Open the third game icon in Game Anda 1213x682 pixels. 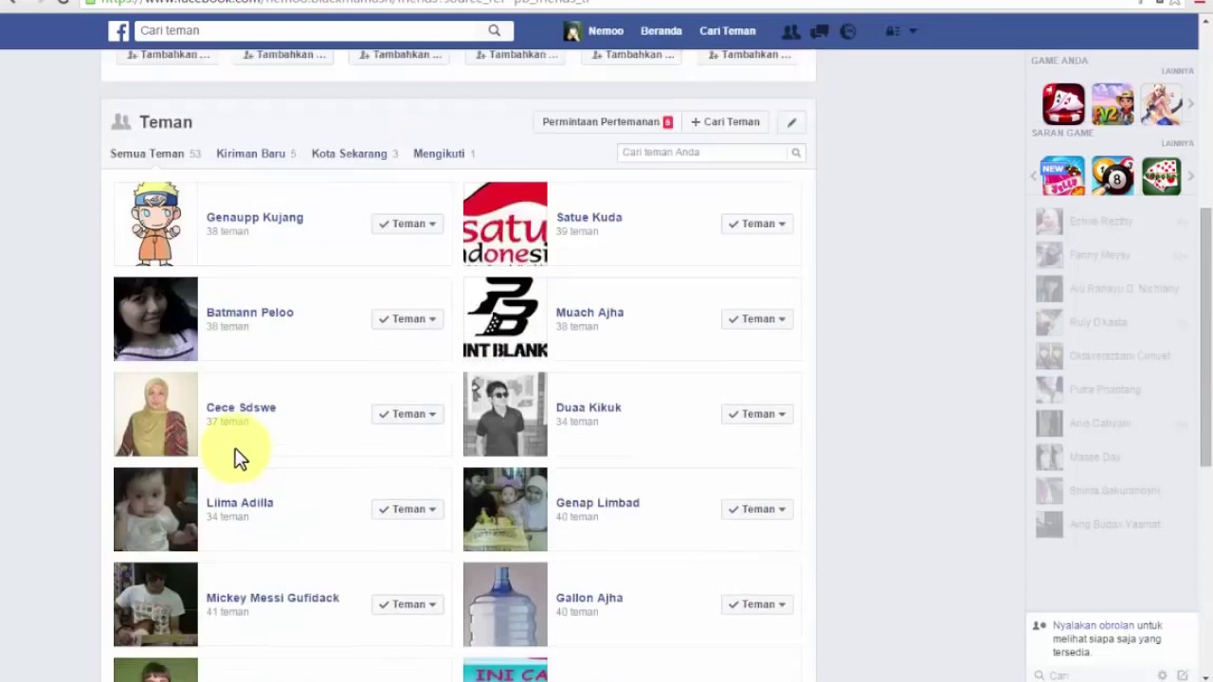(x=1161, y=104)
